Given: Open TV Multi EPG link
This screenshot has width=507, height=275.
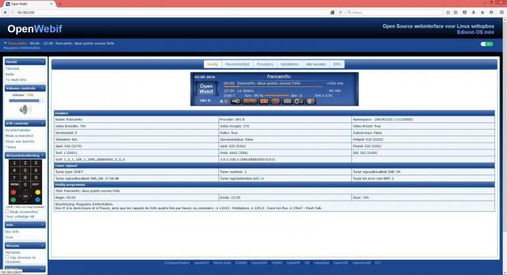Looking at the screenshot, I should [x=16, y=80].
